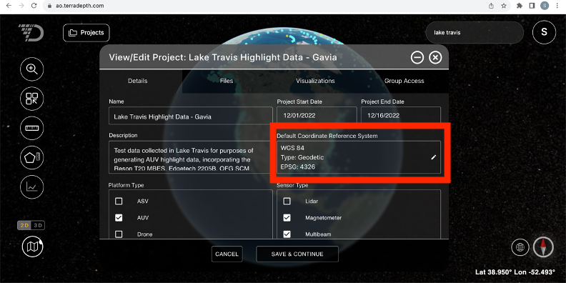Uncheck the AUV platform type
Viewport: 566px width, 283px height.
119,218
